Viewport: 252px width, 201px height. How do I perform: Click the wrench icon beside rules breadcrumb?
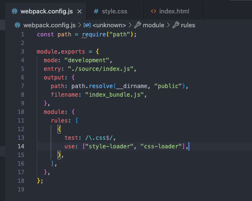point(176,25)
